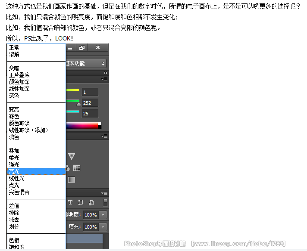This screenshot has height=251, width=307.
Task: Click Vibrance triangle adjustment icon
Action: (72, 156)
